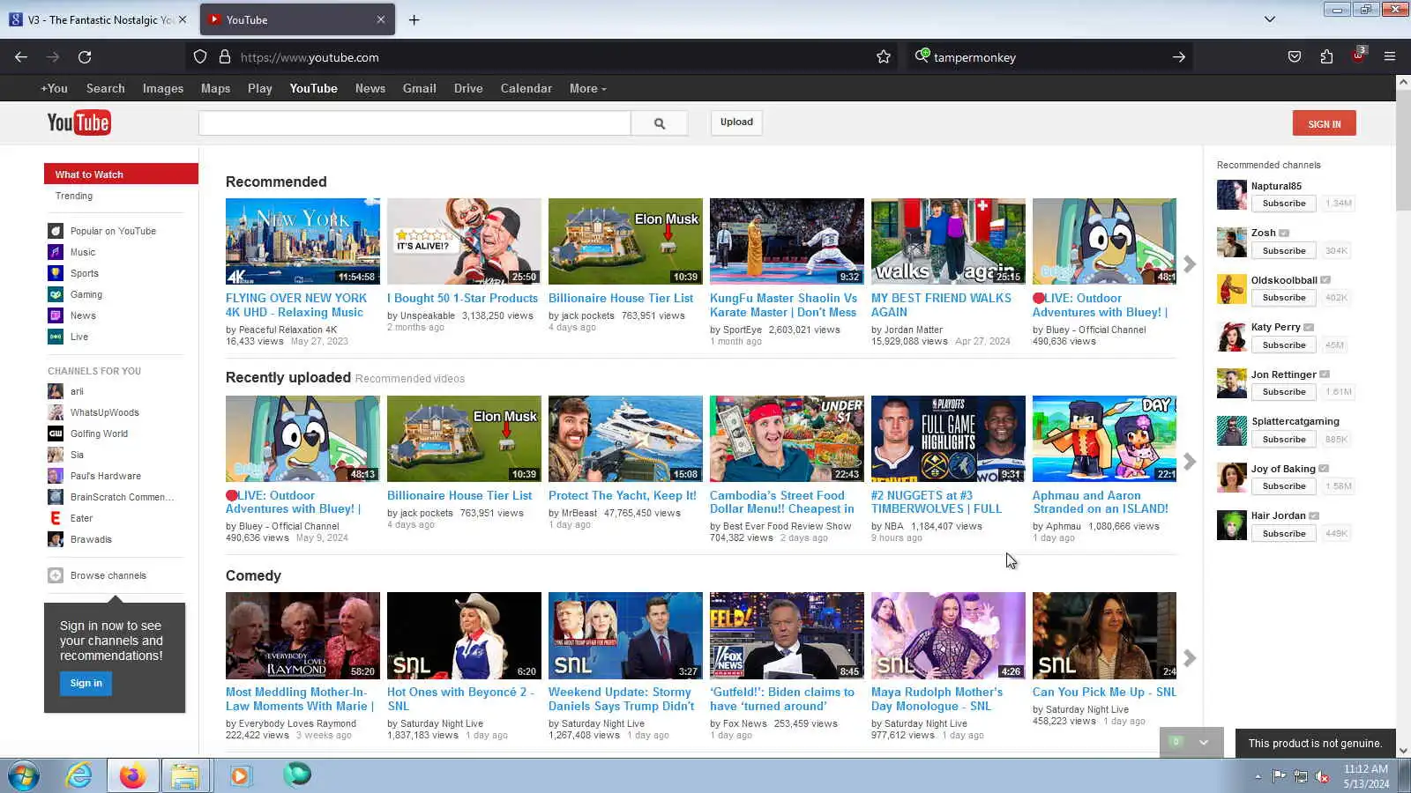Click the address bar URL
1411x793 pixels.
310,57
